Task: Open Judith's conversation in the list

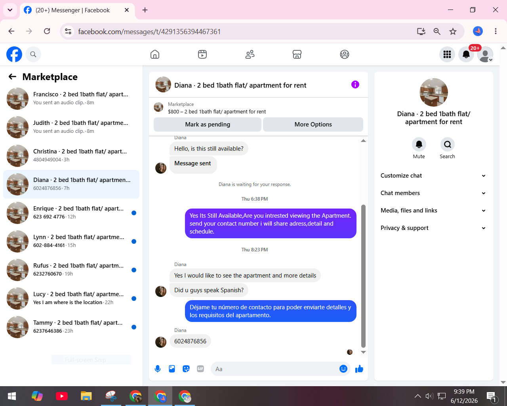Action: pyautogui.click(x=71, y=127)
